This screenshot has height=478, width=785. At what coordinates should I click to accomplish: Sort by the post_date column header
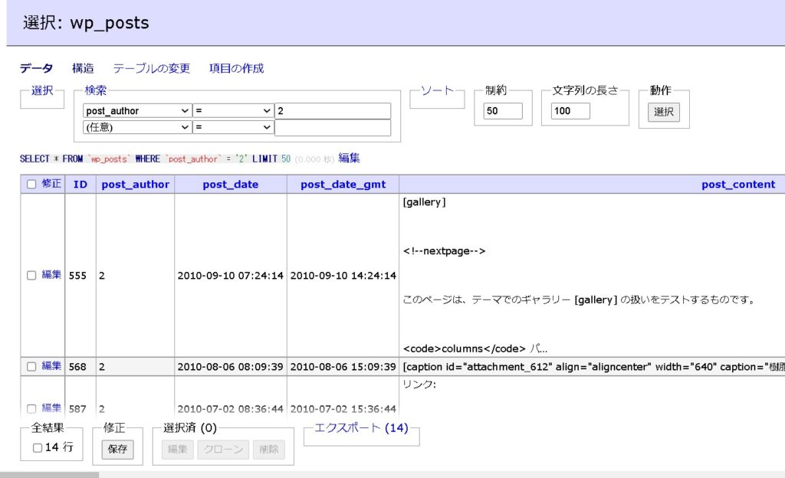[x=231, y=185]
